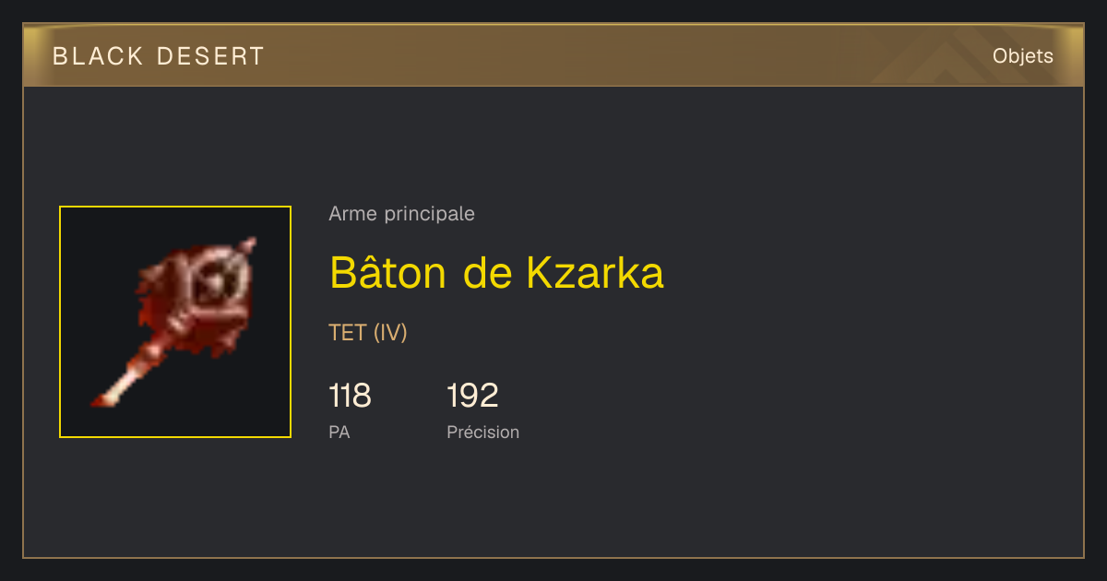The height and width of the screenshot is (581, 1107).
Task: Click the Bâton de Kzarka item name
Action: [496, 273]
